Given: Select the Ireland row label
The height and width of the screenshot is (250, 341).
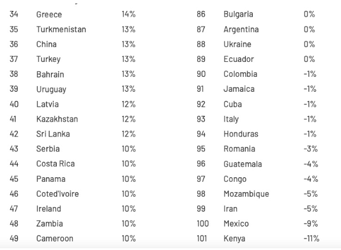Looking at the screenshot, I should point(49,209).
